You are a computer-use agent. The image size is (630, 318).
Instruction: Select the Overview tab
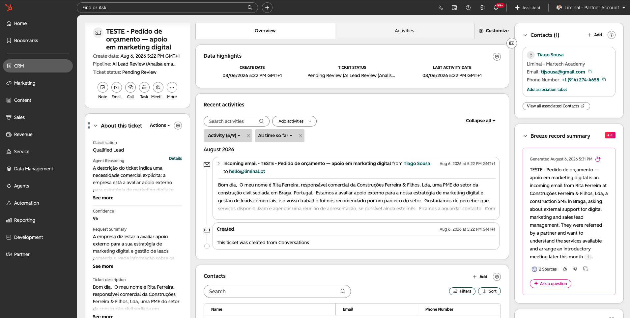coord(265,31)
